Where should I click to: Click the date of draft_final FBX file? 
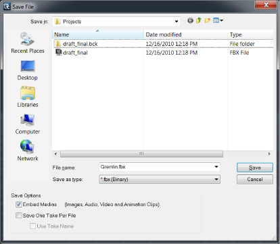(x=172, y=53)
